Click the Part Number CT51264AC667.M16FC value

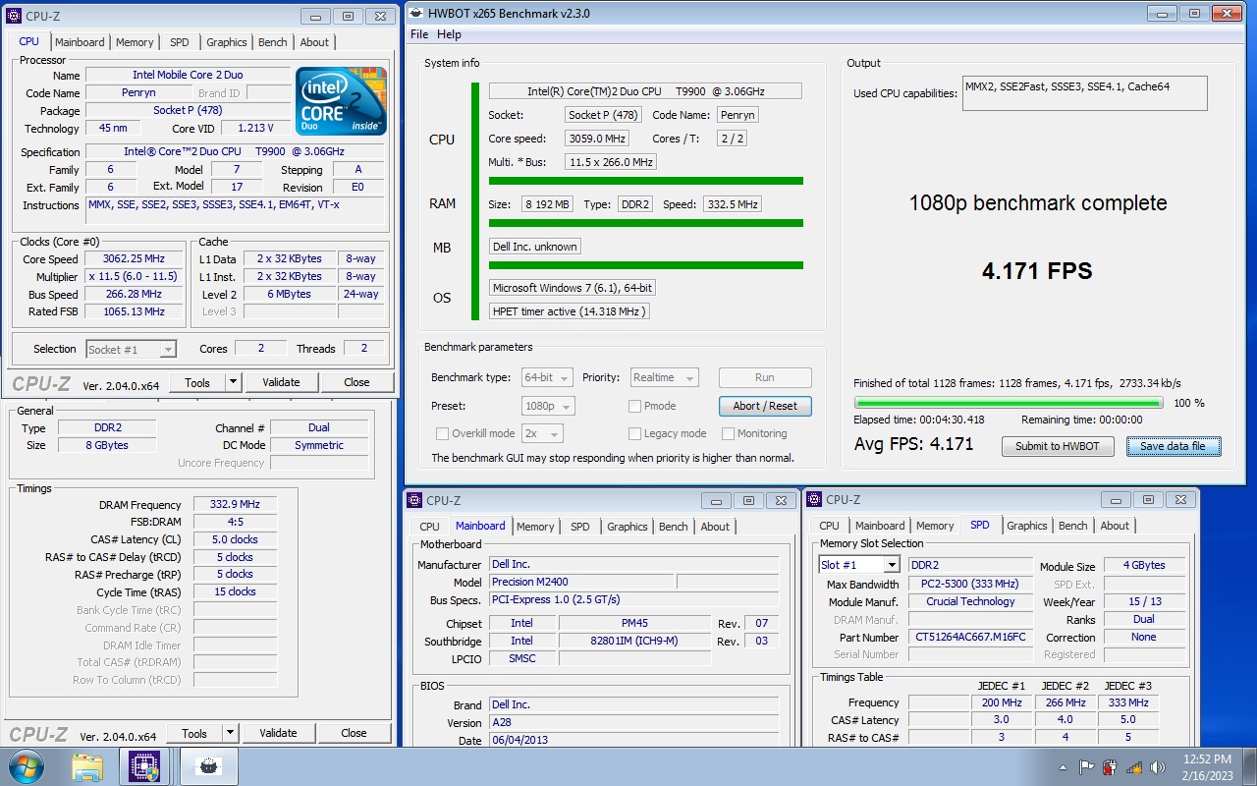970,637
